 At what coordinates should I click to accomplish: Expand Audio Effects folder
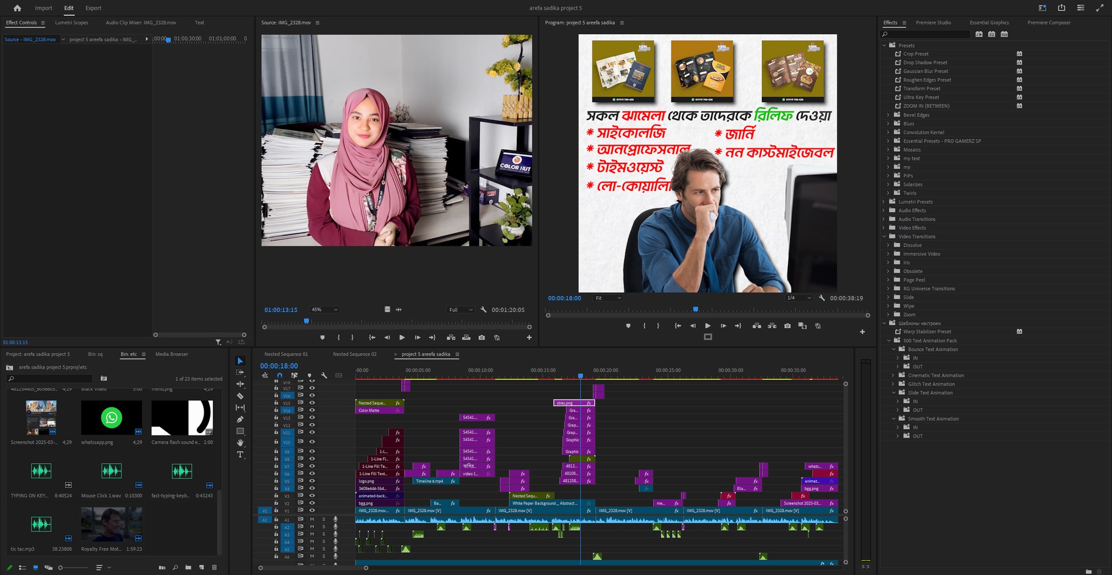884,210
